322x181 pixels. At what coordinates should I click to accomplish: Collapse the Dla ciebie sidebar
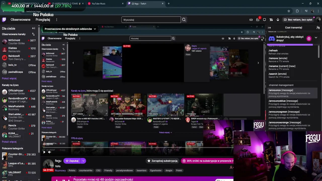[33, 28]
